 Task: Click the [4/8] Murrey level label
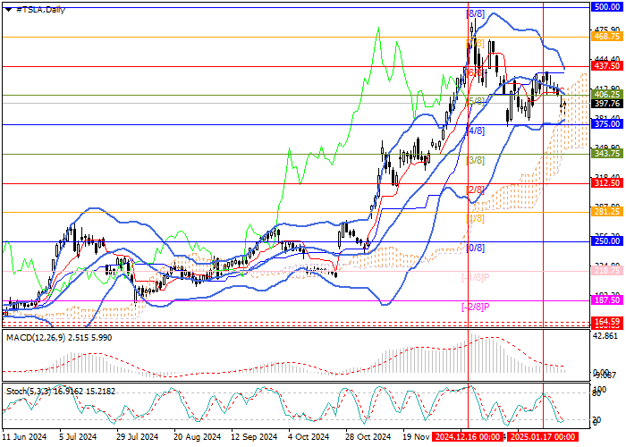(x=476, y=131)
